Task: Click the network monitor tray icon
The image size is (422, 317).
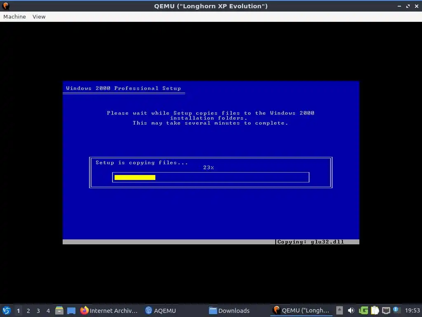Action: point(386,310)
